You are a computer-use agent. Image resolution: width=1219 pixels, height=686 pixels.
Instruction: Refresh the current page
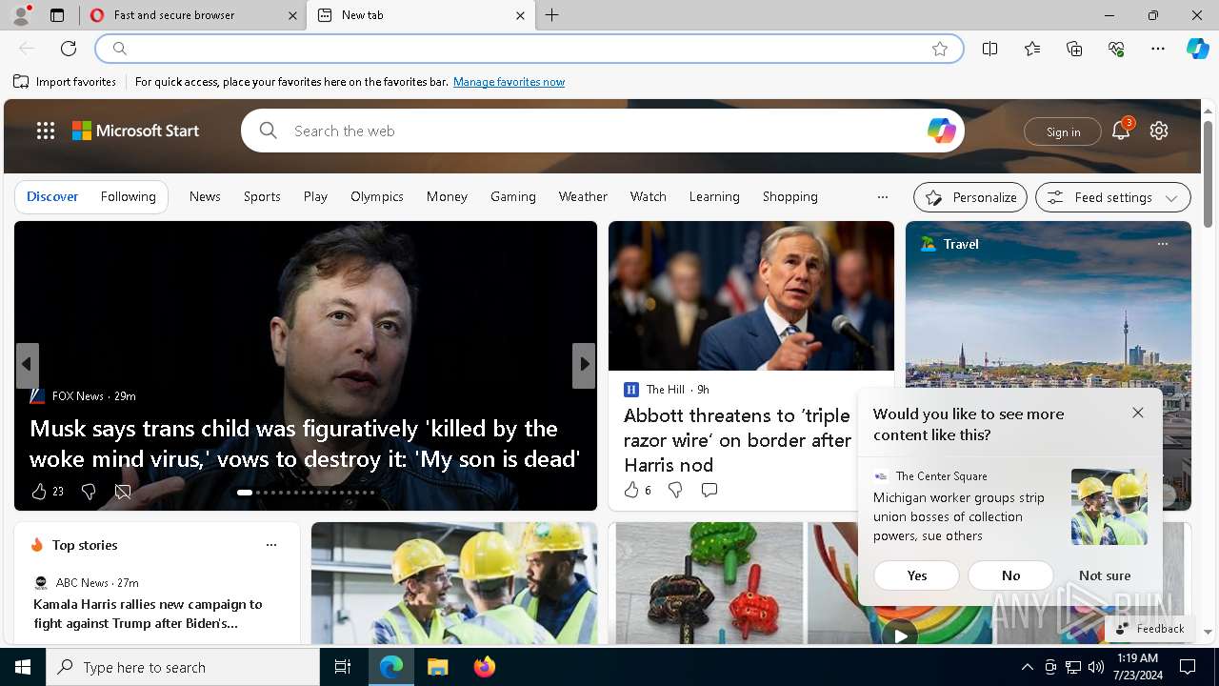click(x=69, y=49)
